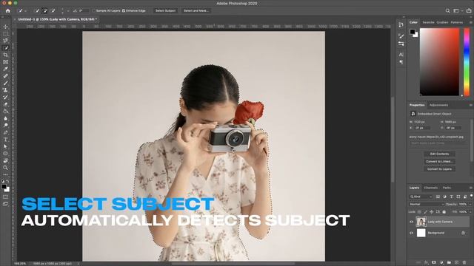Open the search icon in options bar
Image resolution: width=474 pixels, height=266 pixels.
pos(447,11)
